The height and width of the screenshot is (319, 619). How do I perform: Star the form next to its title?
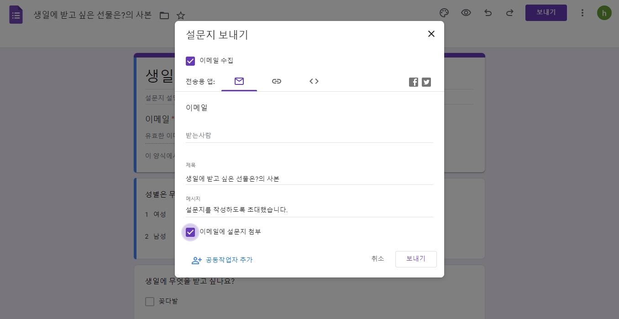pyautogui.click(x=181, y=15)
